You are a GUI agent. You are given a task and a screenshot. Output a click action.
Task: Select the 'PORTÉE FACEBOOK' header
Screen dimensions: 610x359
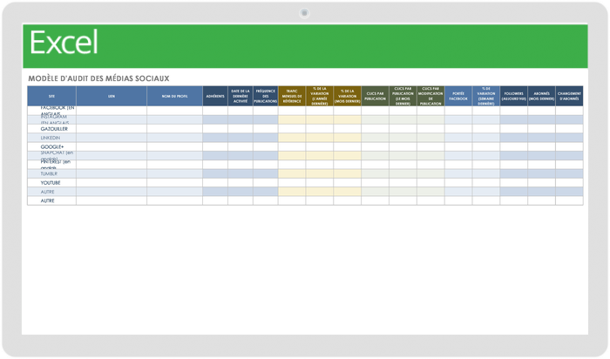(x=458, y=96)
